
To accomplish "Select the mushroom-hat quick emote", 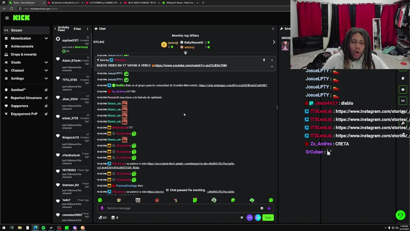I will click(x=119, y=200).
